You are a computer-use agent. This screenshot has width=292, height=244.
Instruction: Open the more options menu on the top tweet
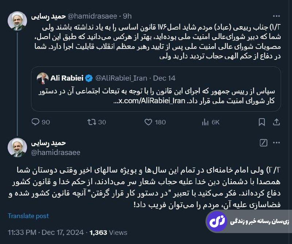(x=276, y=16)
